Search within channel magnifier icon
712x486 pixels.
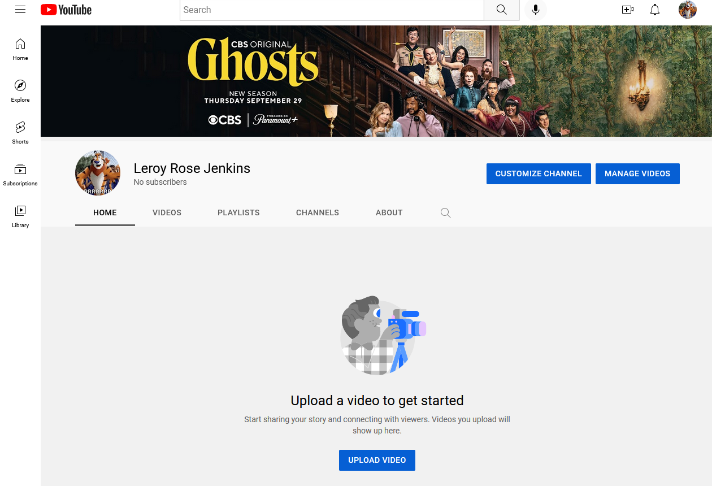click(x=446, y=213)
